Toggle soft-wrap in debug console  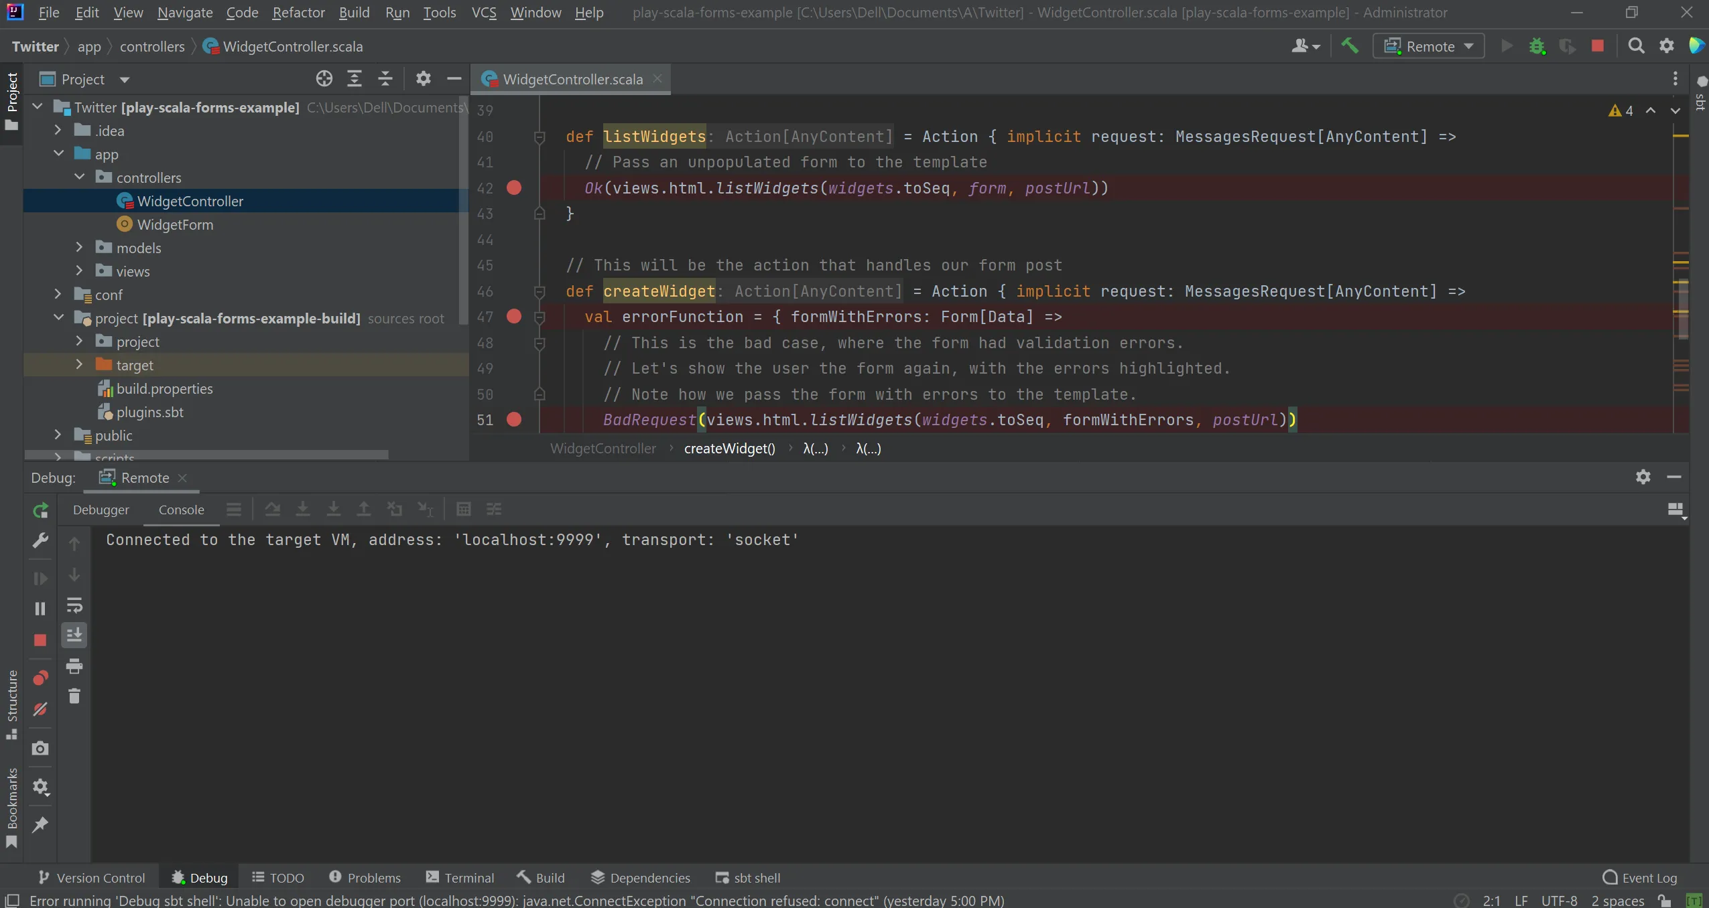coord(74,606)
